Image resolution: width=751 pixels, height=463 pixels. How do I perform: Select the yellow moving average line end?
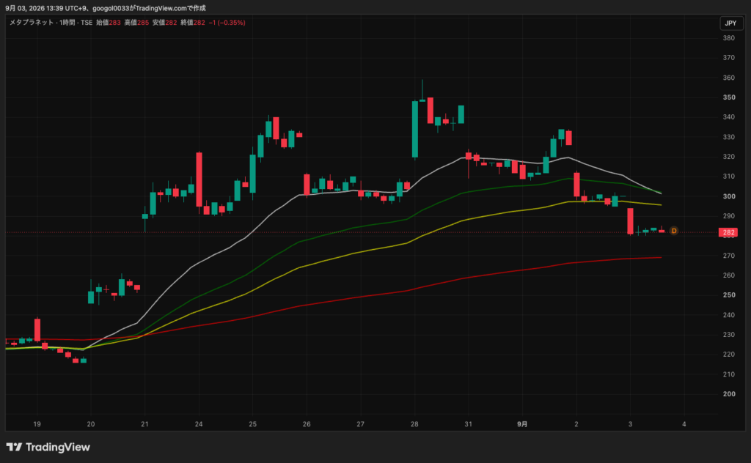point(660,204)
